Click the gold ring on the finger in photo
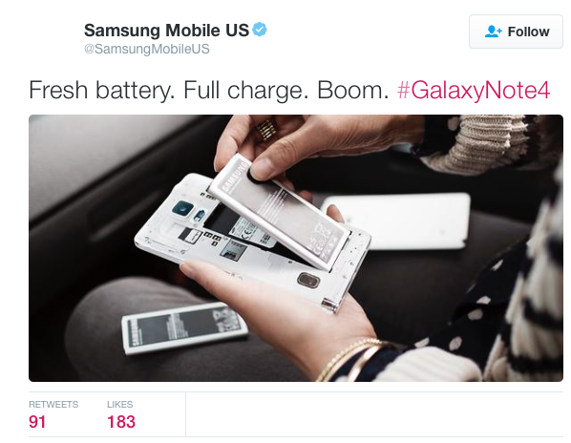Screen dimensions: 571x443 [267, 131]
